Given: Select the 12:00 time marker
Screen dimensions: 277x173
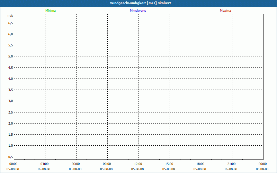Looking at the screenshot, I should tap(138, 164).
